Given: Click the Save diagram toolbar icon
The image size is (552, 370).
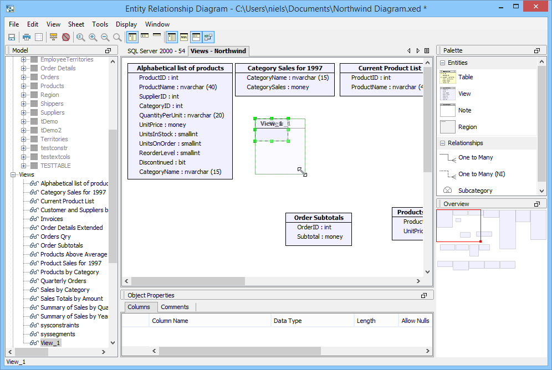Looking at the screenshot, I should [x=11, y=37].
